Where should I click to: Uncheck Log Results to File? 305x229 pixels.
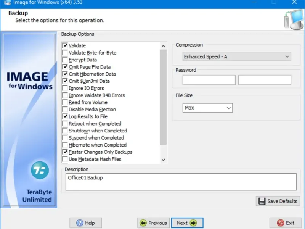(65, 116)
